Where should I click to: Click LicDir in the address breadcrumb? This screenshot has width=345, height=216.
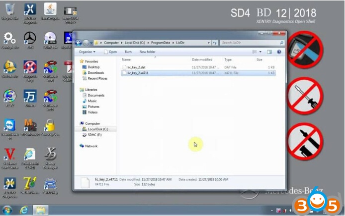(x=180, y=43)
